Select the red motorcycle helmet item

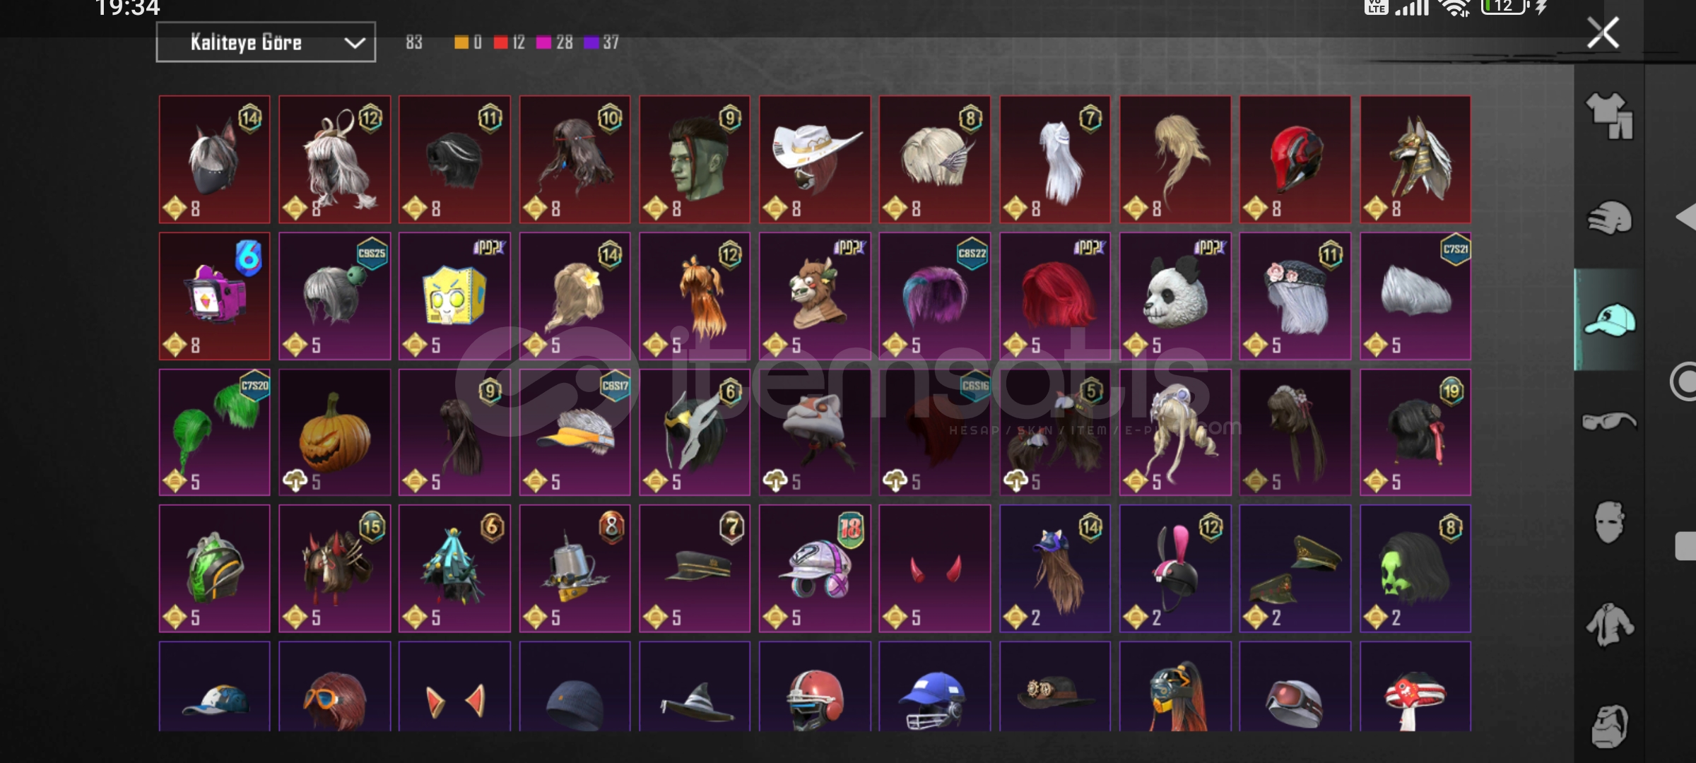[1295, 160]
